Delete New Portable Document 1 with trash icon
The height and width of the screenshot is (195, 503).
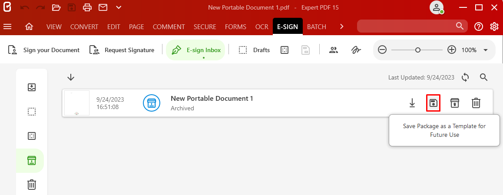tap(476, 103)
